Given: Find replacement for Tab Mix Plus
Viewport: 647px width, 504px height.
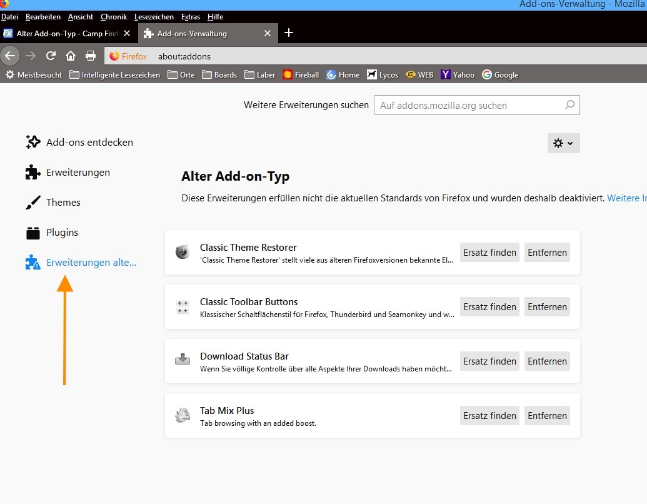Looking at the screenshot, I should [490, 416].
